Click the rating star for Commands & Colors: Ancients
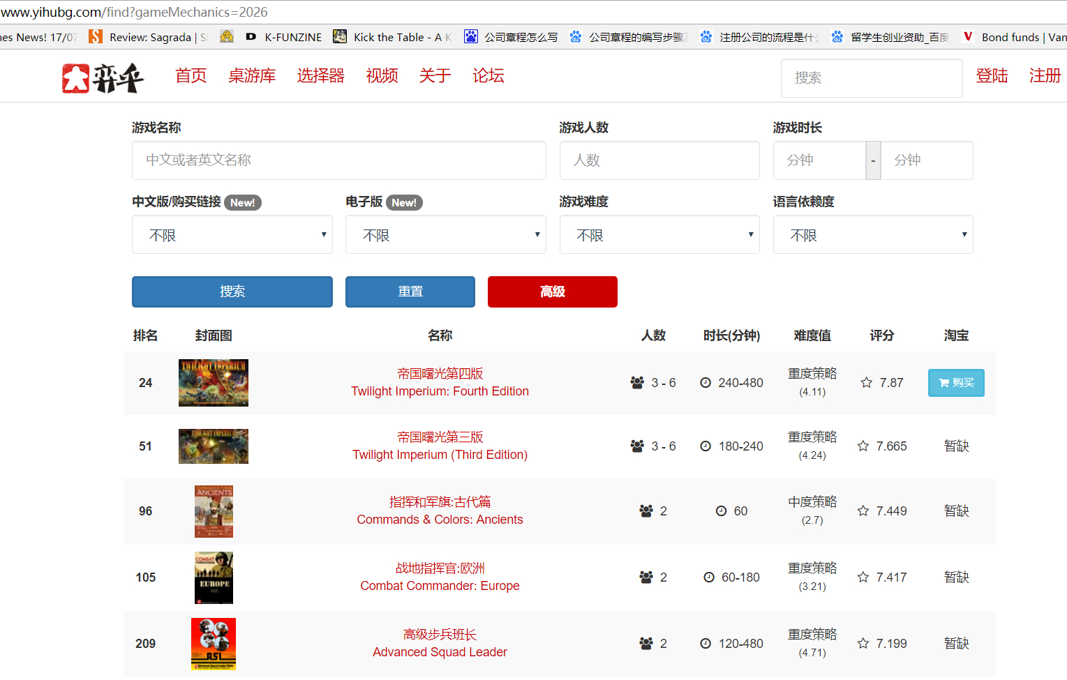This screenshot has height=680, width=1067. [863, 511]
